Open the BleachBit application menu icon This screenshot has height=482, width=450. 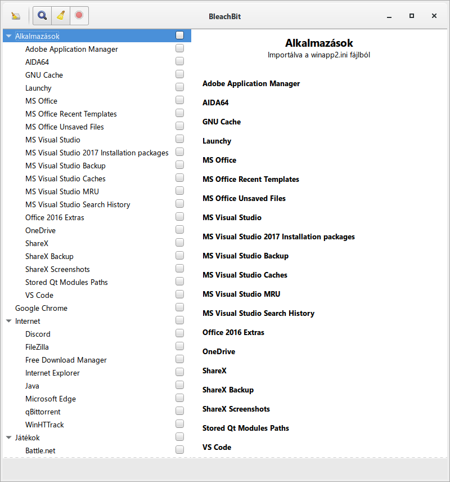click(x=16, y=16)
